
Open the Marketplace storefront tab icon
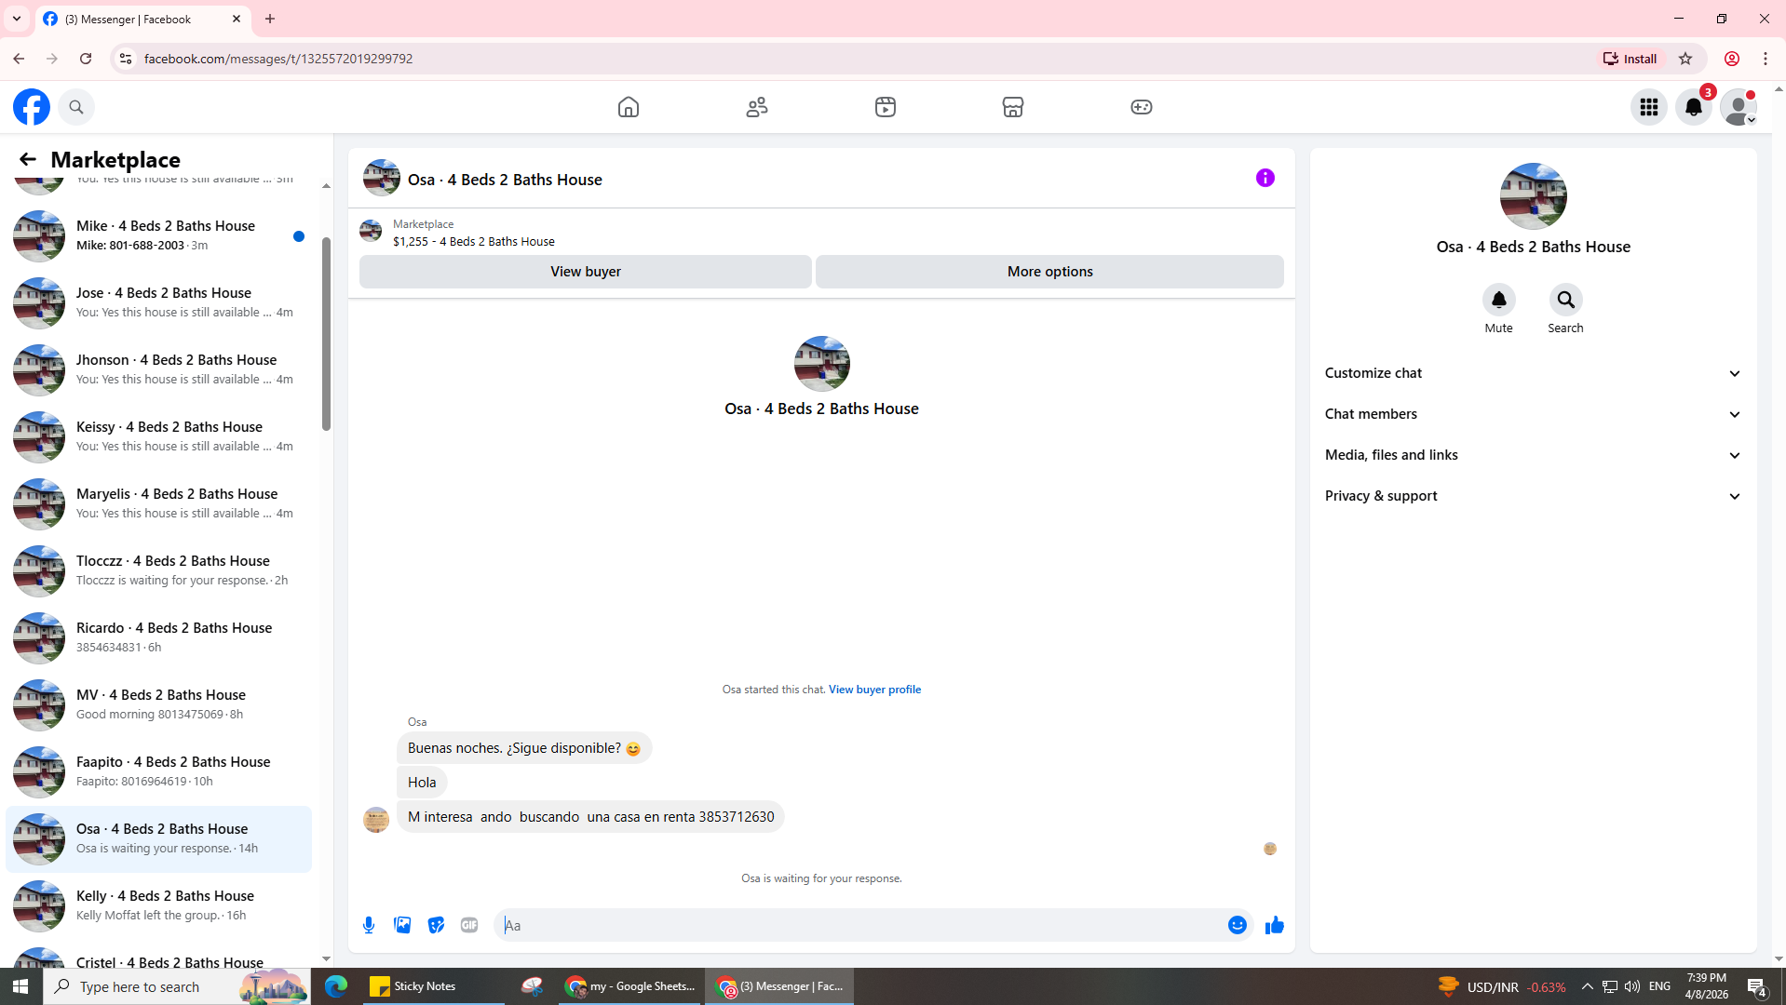tap(1013, 107)
